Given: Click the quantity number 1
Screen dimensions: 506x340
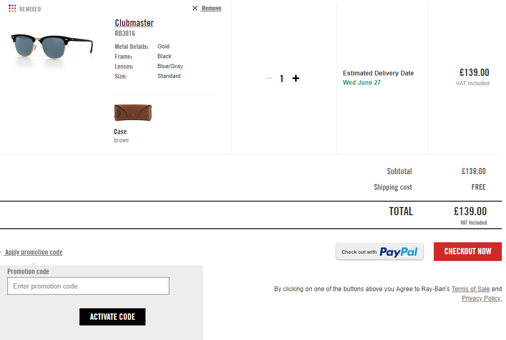Looking at the screenshot, I should click(x=282, y=79).
